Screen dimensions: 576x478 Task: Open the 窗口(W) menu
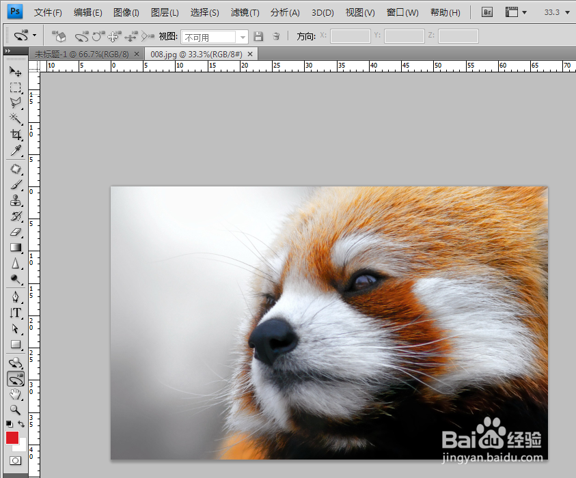click(x=402, y=12)
